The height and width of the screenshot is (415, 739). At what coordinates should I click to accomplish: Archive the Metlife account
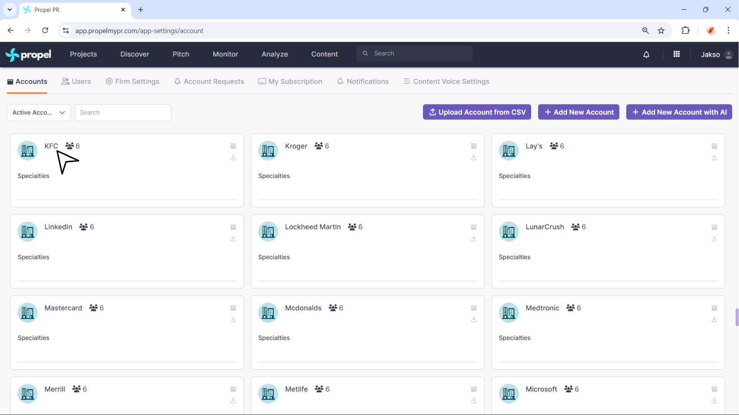pos(473,389)
